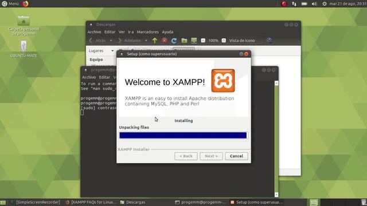Open the battery indicator in tray

coord(304,4)
